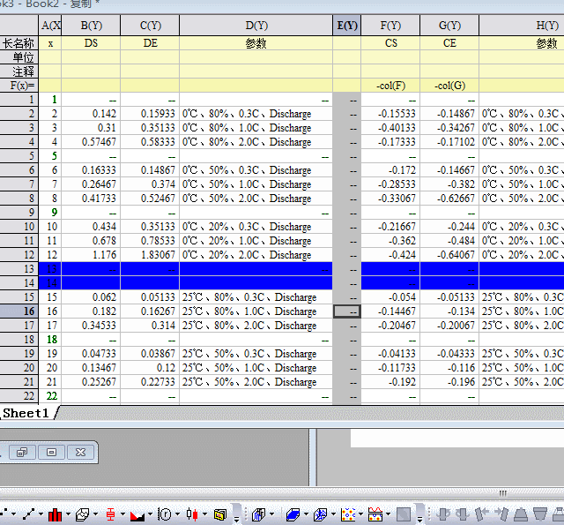Open the plot template library icon
Screen dimensions: 564x525
(x=219, y=514)
